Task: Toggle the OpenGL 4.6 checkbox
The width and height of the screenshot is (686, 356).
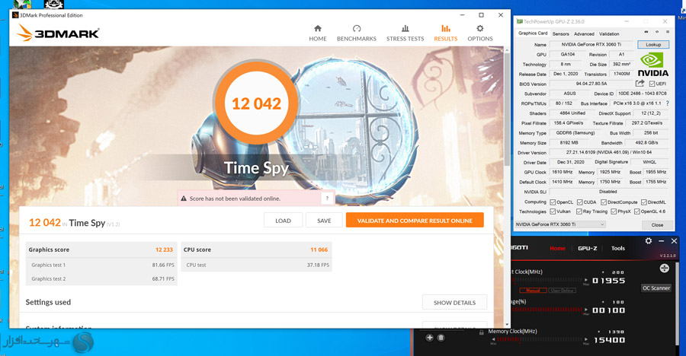Action: pyautogui.click(x=637, y=211)
